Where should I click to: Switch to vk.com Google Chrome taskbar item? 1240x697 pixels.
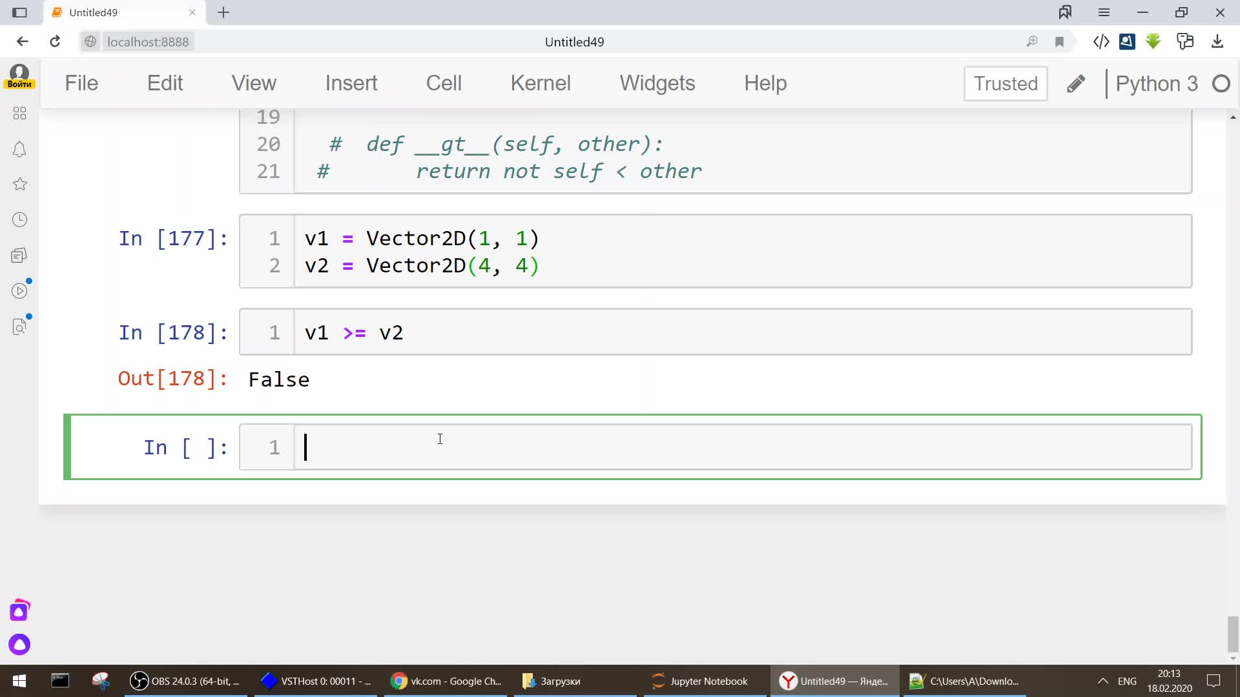coord(446,681)
